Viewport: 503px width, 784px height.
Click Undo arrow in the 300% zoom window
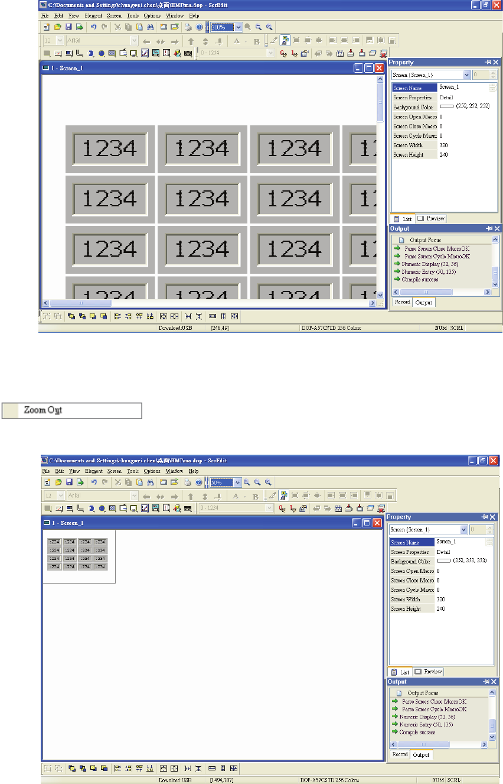click(93, 27)
